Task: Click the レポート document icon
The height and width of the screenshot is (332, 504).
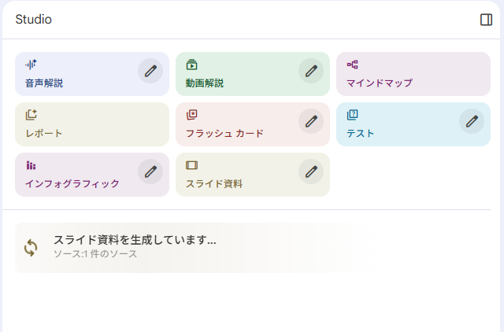Action: point(31,115)
